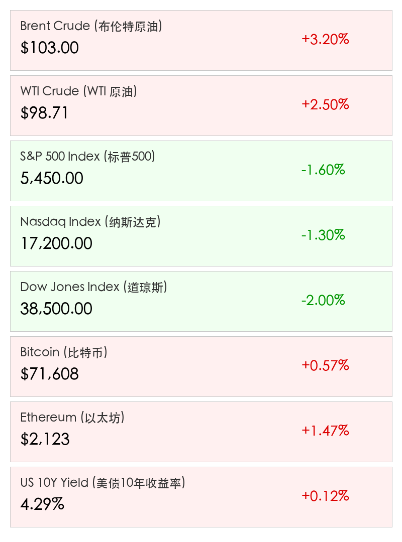
Task: Open the Nasdaq Index title
Action: pos(90,222)
